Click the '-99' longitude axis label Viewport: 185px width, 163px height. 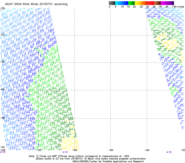[74, 150]
